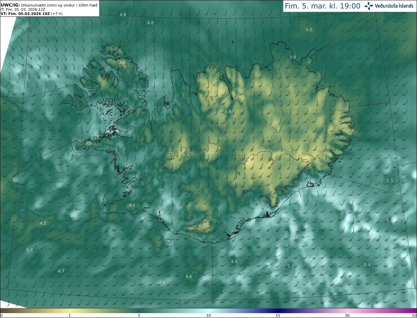Click the 5.2 value on the map

tap(390, 221)
